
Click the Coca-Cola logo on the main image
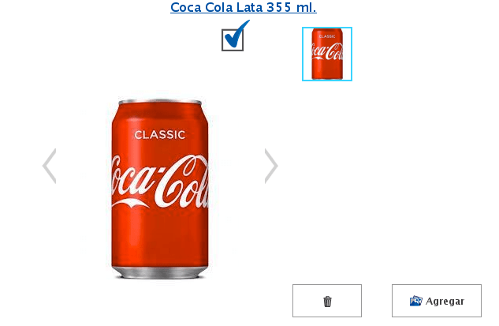tap(160, 182)
